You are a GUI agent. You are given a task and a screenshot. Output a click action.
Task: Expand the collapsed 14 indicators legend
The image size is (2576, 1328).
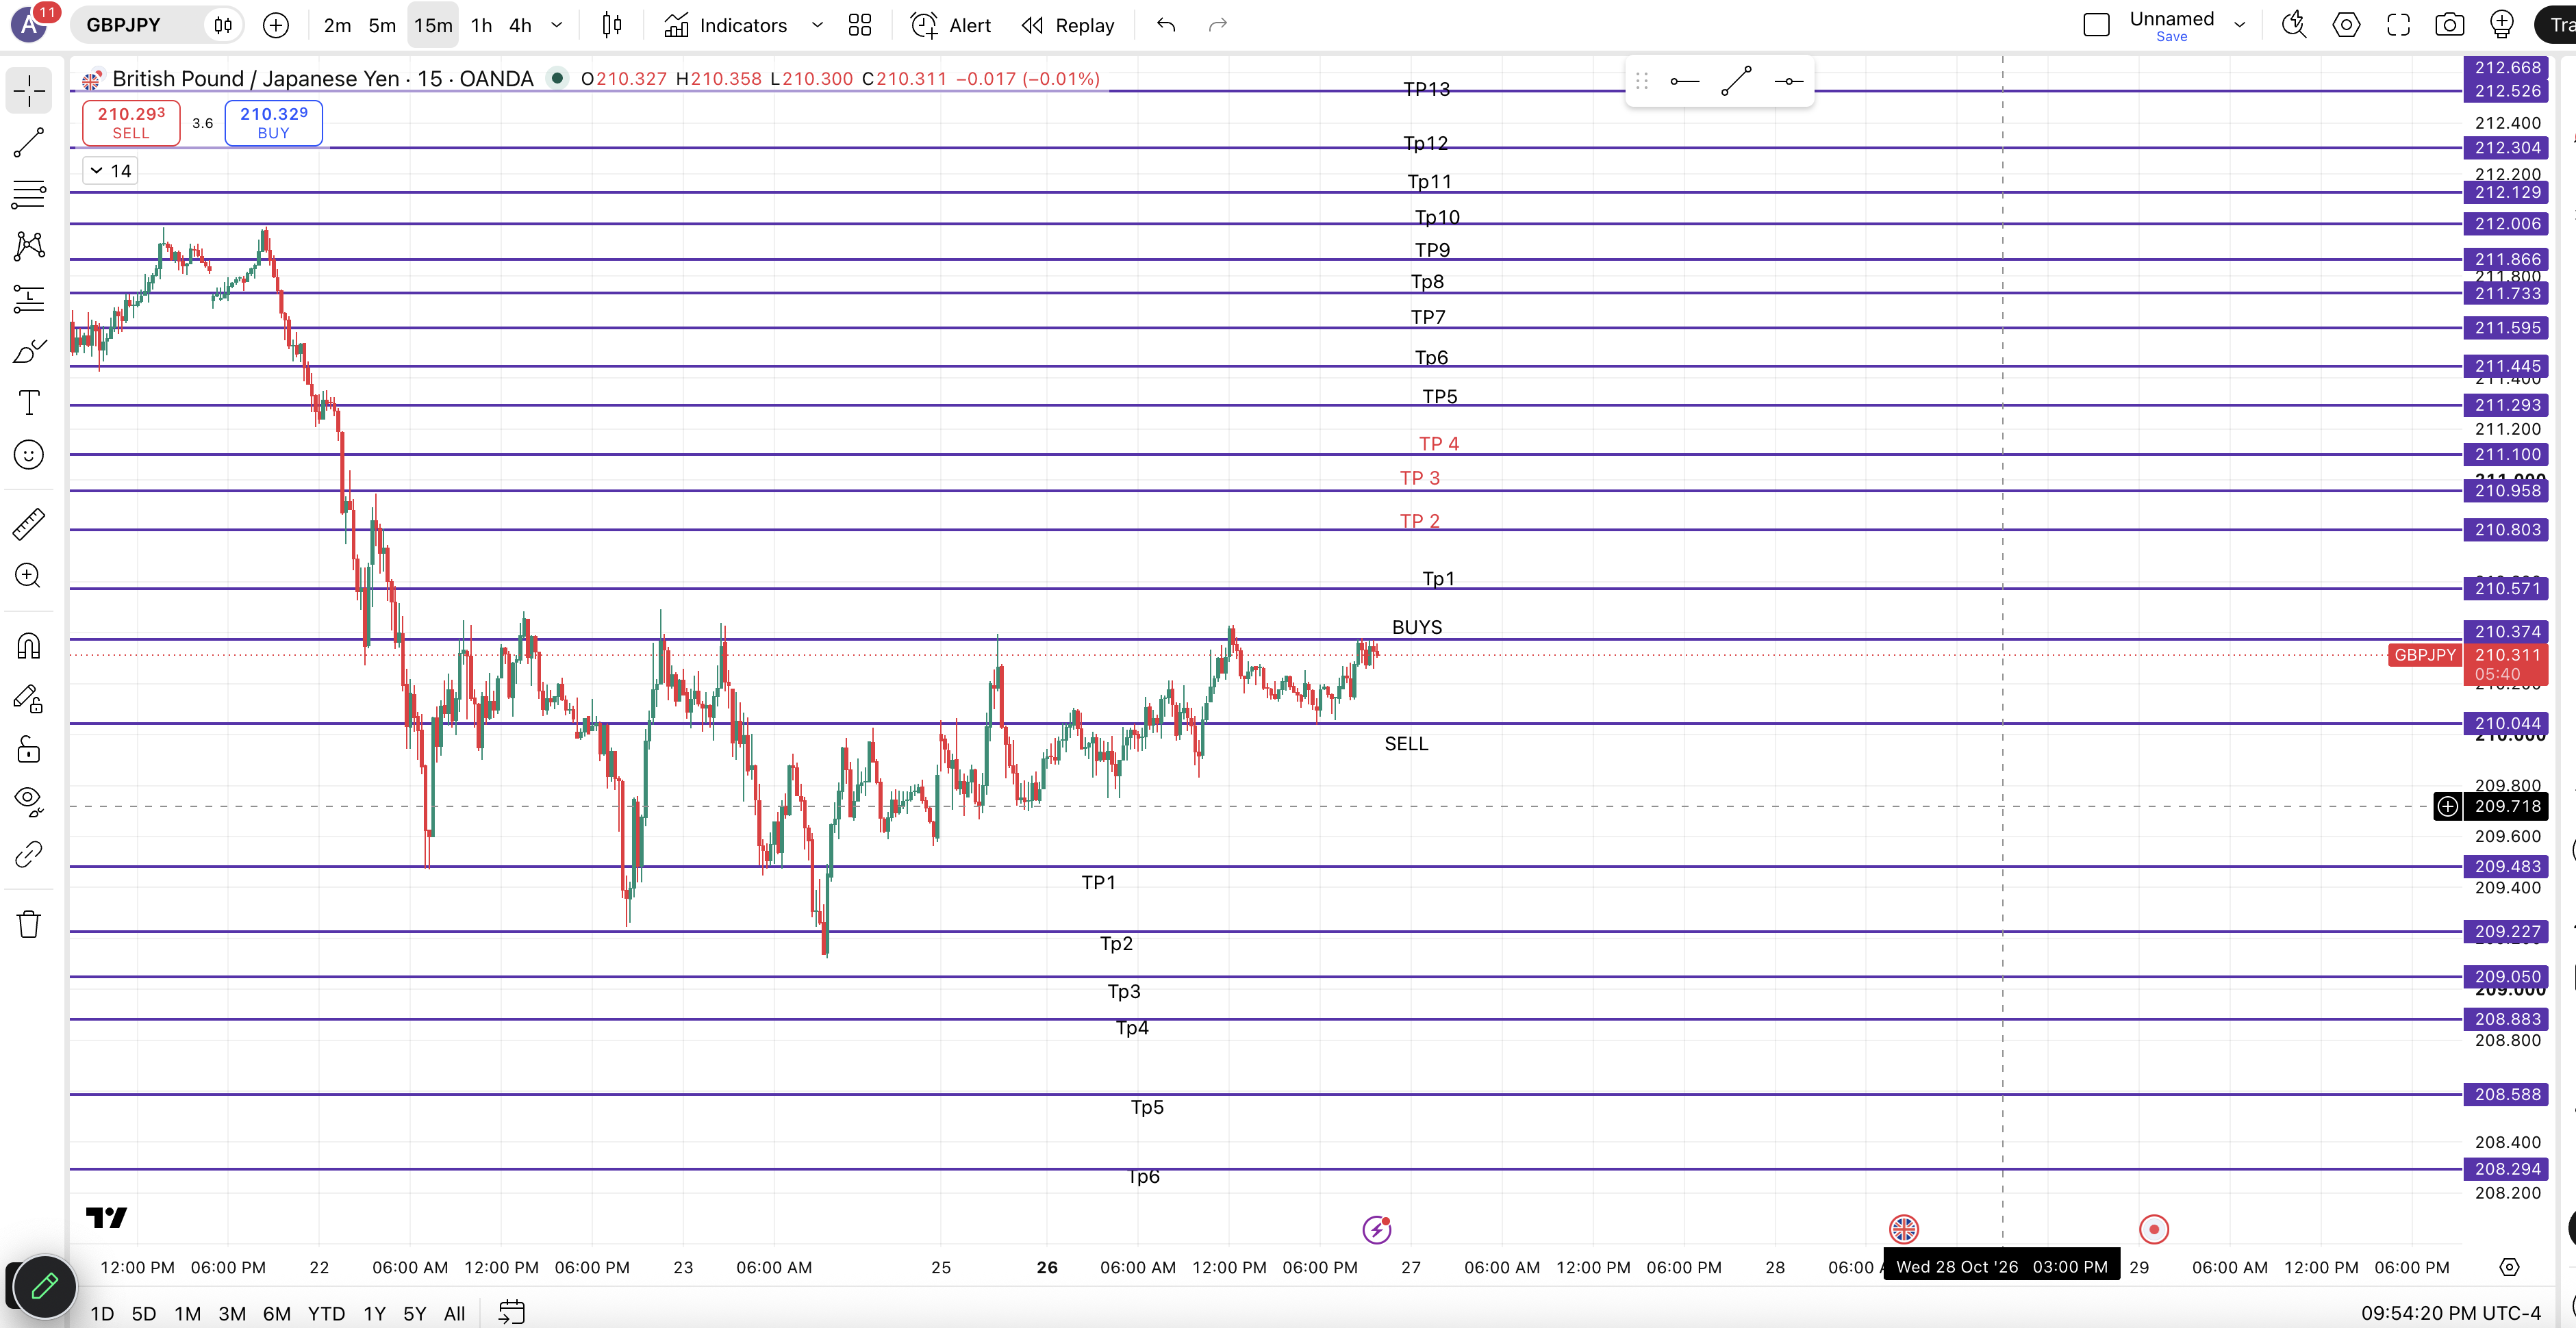(x=110, y=171)
